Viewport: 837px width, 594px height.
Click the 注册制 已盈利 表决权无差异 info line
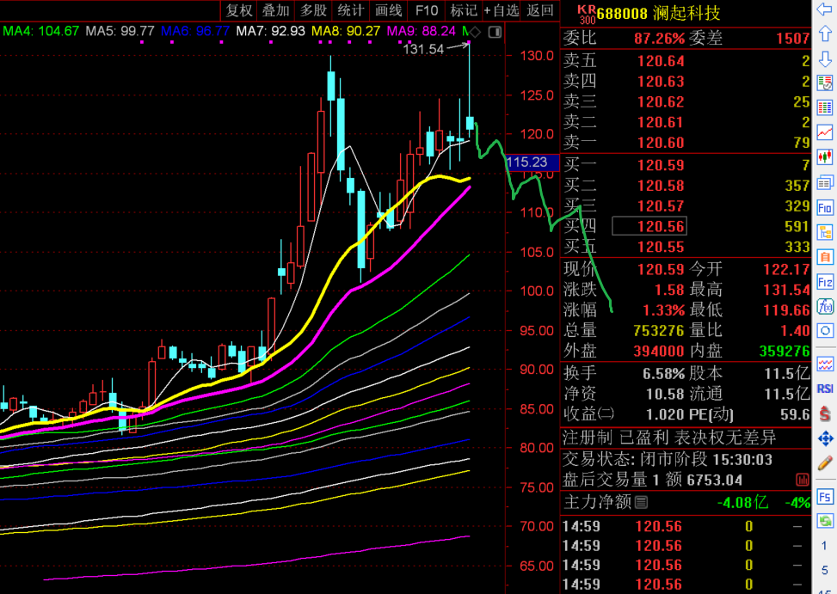tap(669, 438)
